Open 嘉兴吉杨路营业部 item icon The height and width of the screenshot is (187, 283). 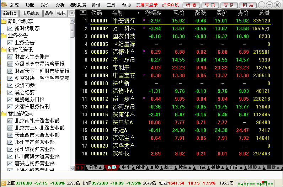pyautogui.click(x=10, y=164)
